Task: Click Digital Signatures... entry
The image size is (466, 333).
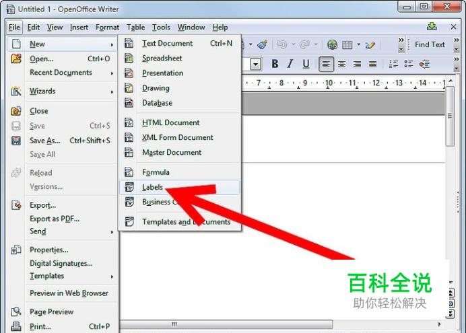Action: point(61,263)
